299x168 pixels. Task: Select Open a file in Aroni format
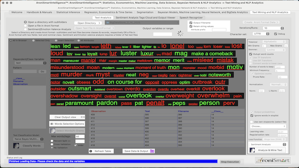point(25,26)
